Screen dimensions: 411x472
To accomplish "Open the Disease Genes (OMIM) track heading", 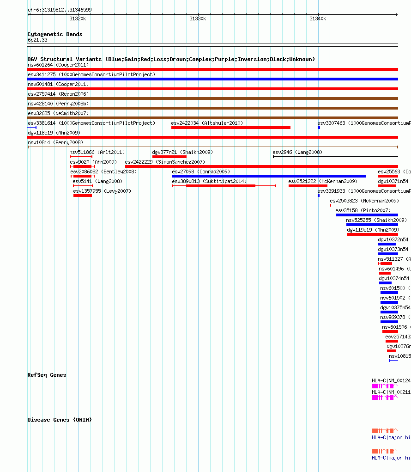I will pos(60,420).
